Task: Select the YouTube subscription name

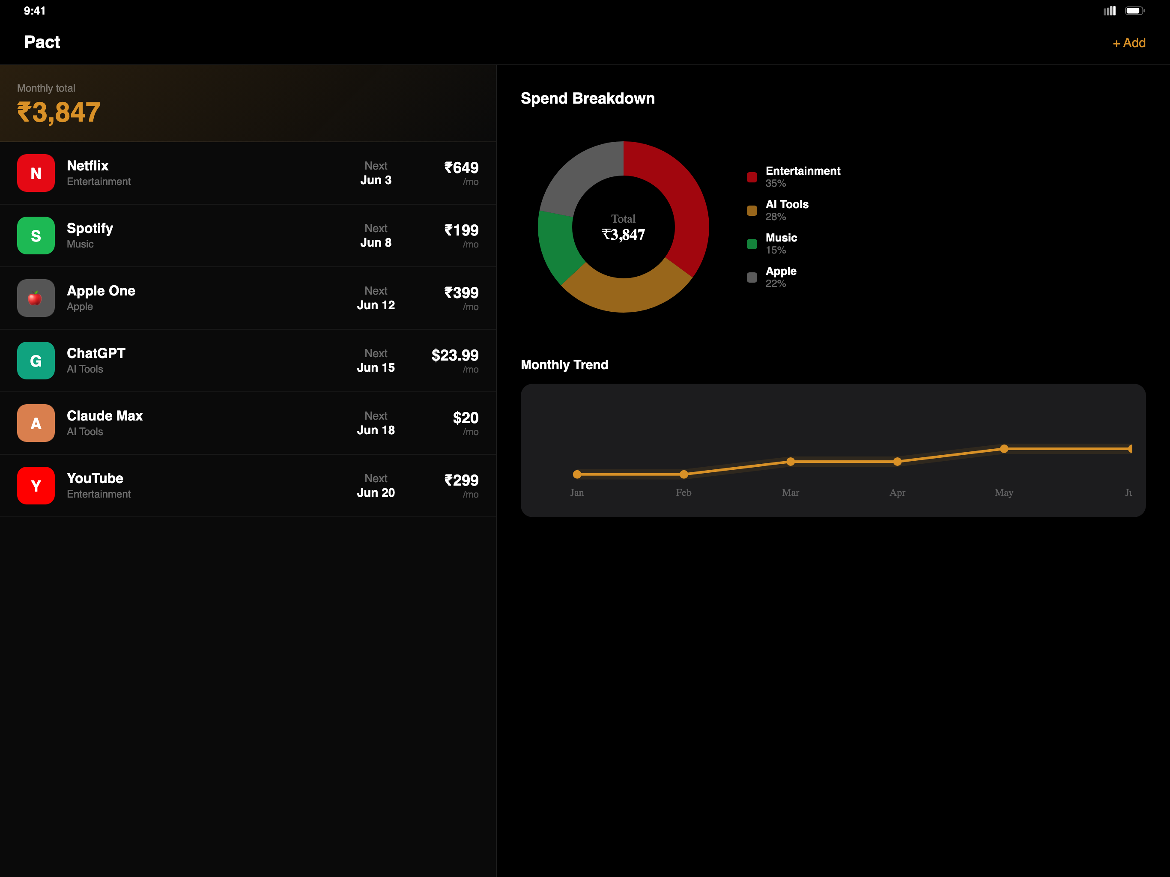Action: pos(95,478)
